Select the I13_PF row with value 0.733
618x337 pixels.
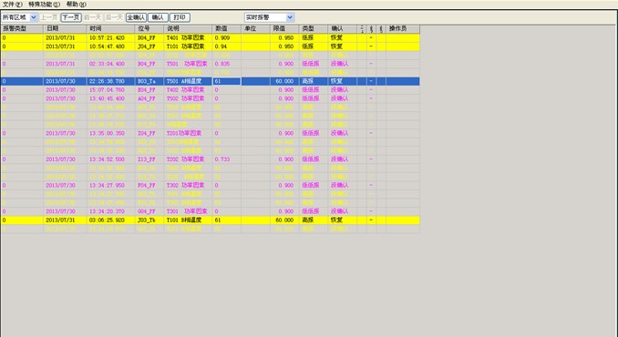click(210, 159)
